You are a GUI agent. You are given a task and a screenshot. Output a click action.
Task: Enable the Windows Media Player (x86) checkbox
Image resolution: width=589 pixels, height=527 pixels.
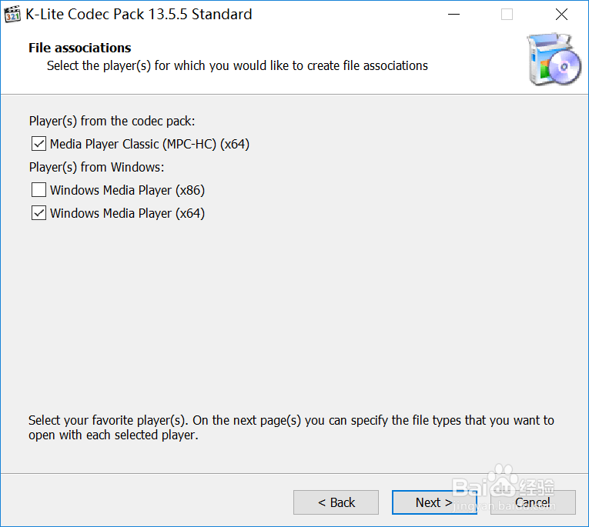[x=38, y=190]
